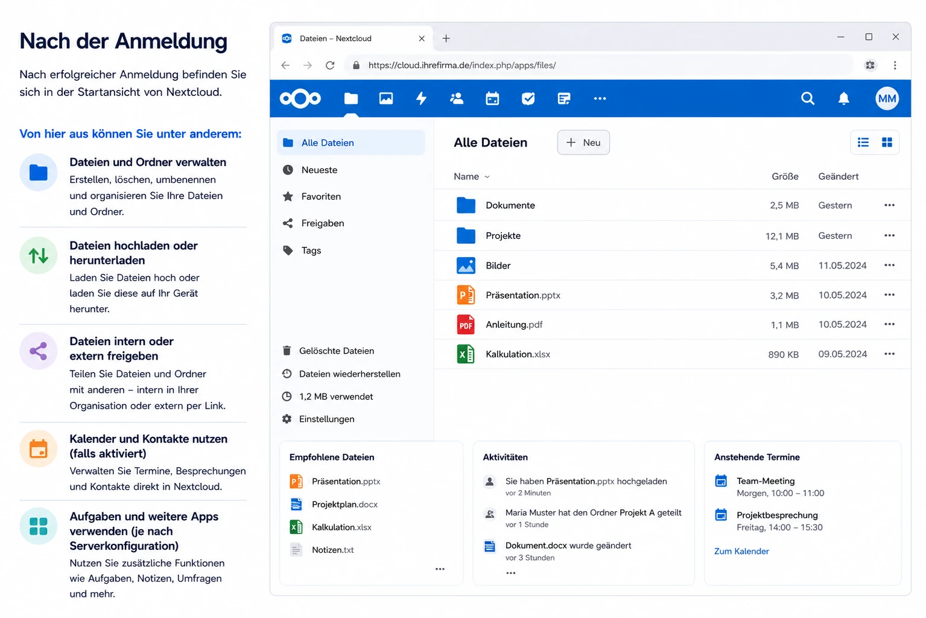Open the actions menu for Anleitung.pdf
The image size is (926, 618).
tap(889, 324)
